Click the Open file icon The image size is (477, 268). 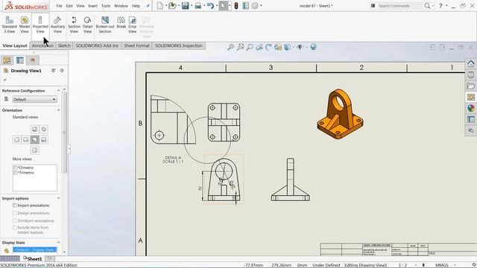pyautogui.click(x=172, y=5)
